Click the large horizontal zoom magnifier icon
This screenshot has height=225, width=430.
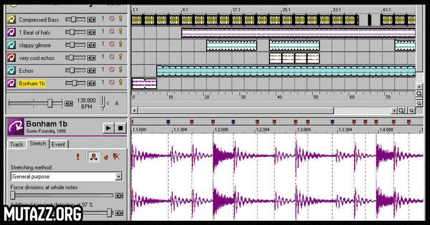[401, 111]
